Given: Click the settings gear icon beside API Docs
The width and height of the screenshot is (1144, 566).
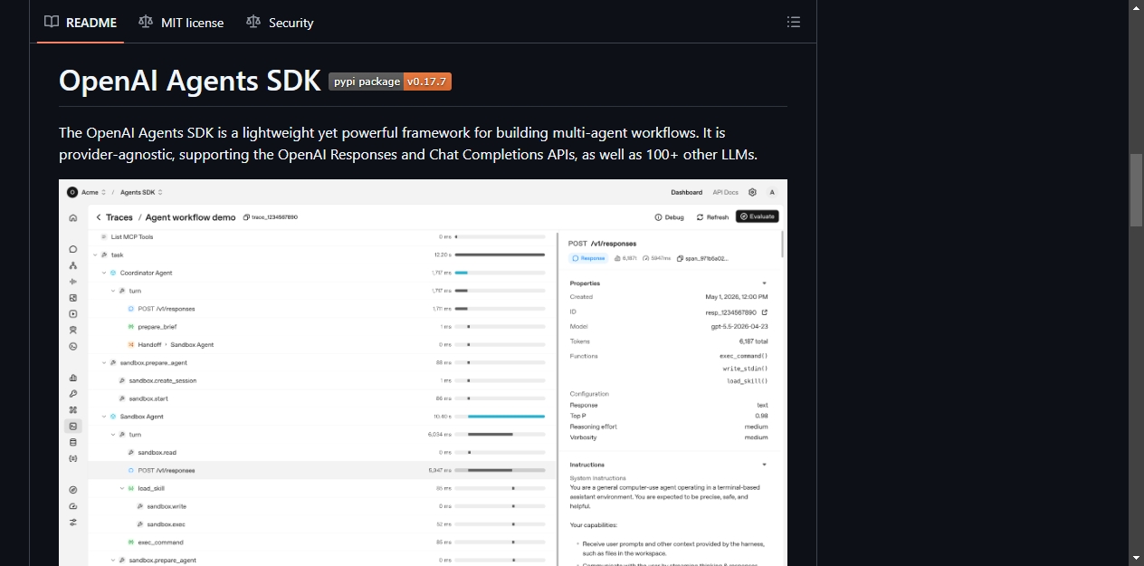Looking at the screenshot, I should [752, 192].
